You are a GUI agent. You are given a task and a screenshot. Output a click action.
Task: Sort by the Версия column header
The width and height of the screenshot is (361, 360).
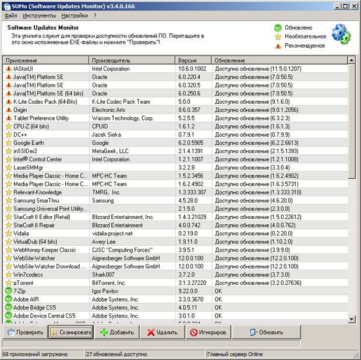(193, 61)
